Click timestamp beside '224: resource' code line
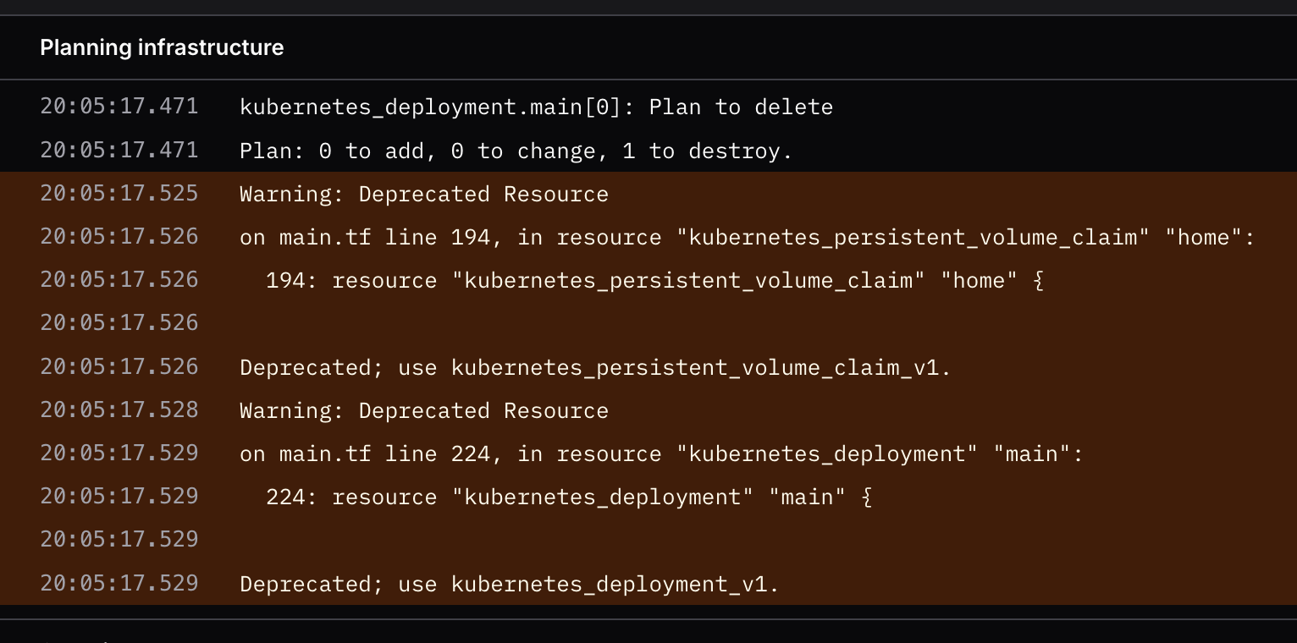 pyautogui.click(x=119, y=497)
